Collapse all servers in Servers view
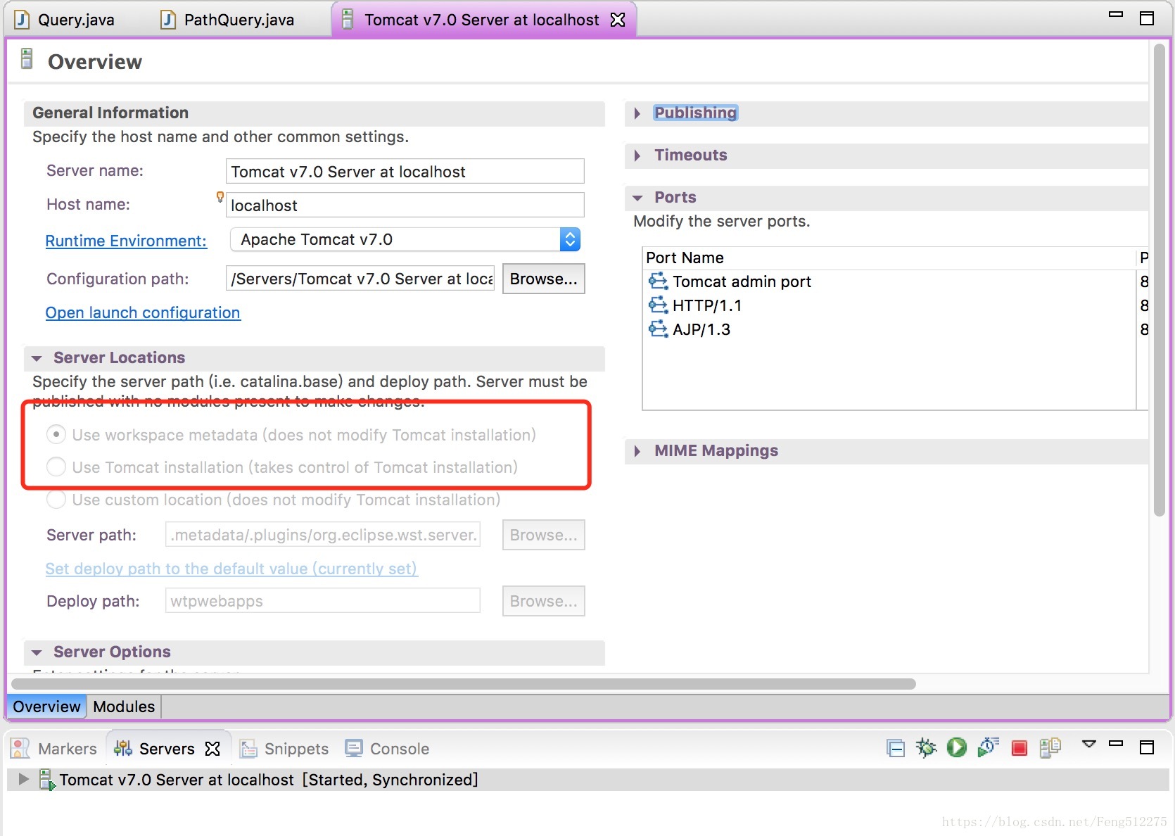This screenshot has height=836, width=1175. point(896,748)
